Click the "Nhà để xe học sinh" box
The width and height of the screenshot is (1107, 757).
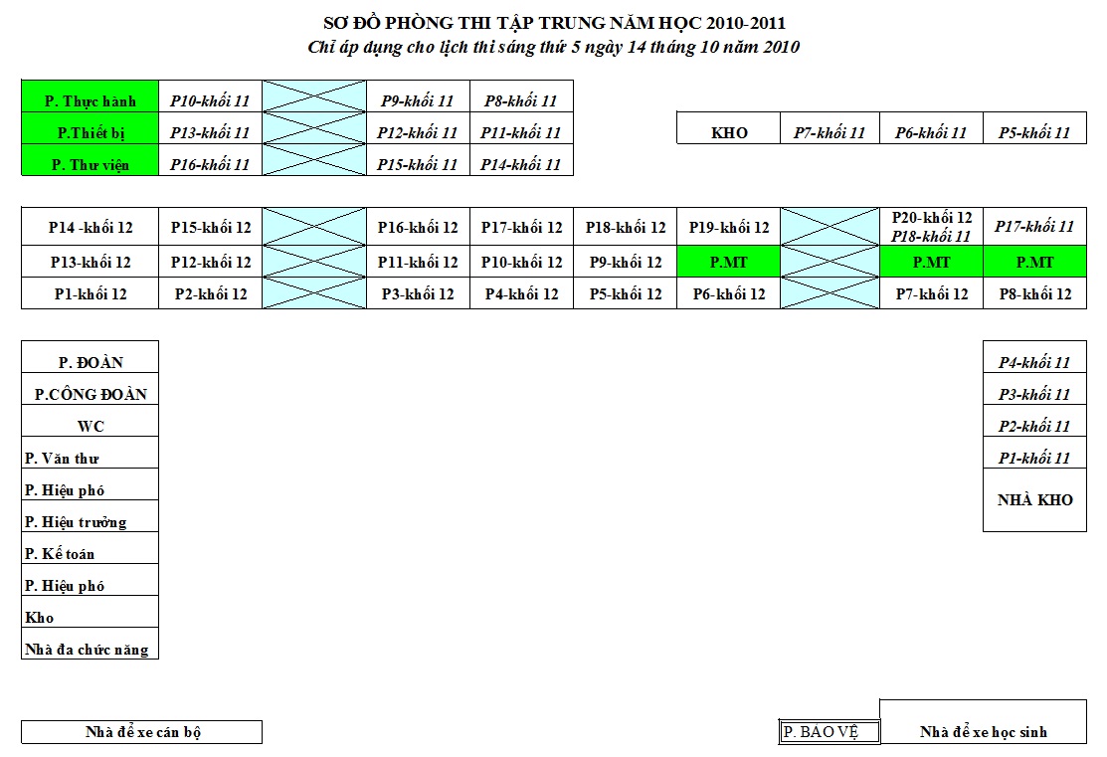click(983, 731)
